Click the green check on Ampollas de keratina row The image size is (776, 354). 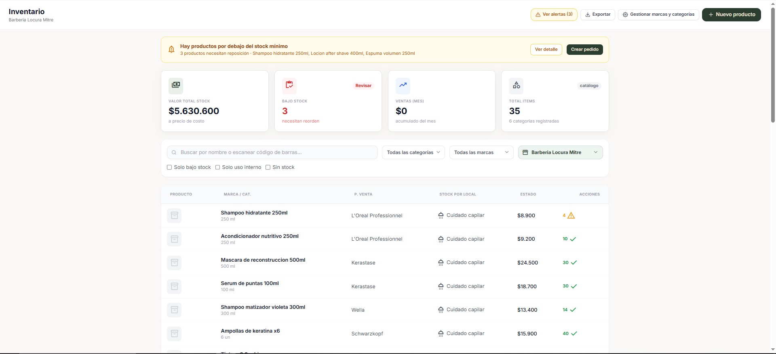click(x=574, y=333)
